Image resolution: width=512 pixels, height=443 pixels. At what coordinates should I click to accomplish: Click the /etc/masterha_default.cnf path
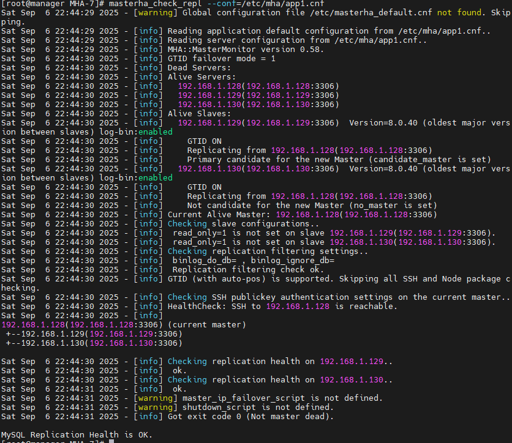coord(371,13)
